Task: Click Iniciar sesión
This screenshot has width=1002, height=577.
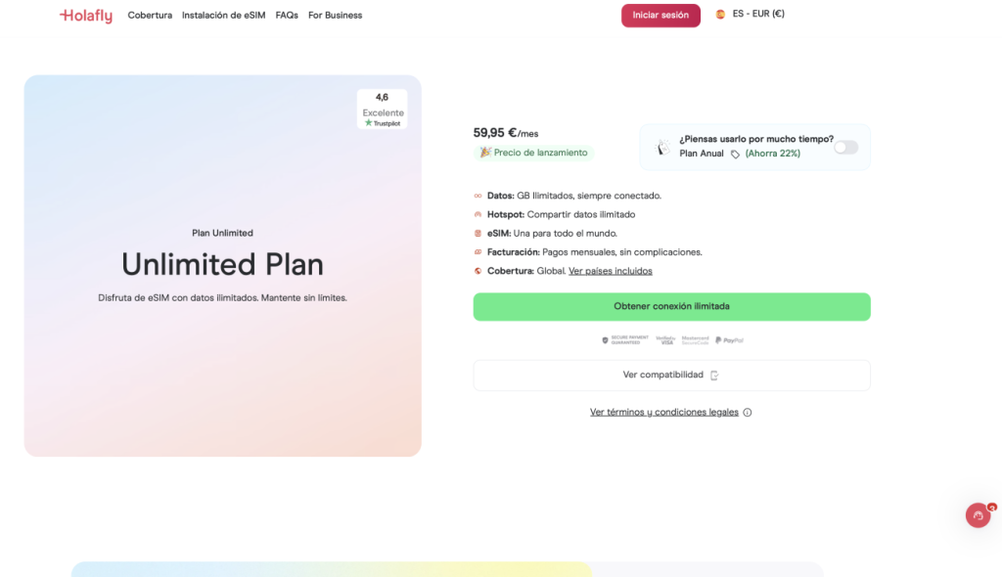Action: point(660,15)
